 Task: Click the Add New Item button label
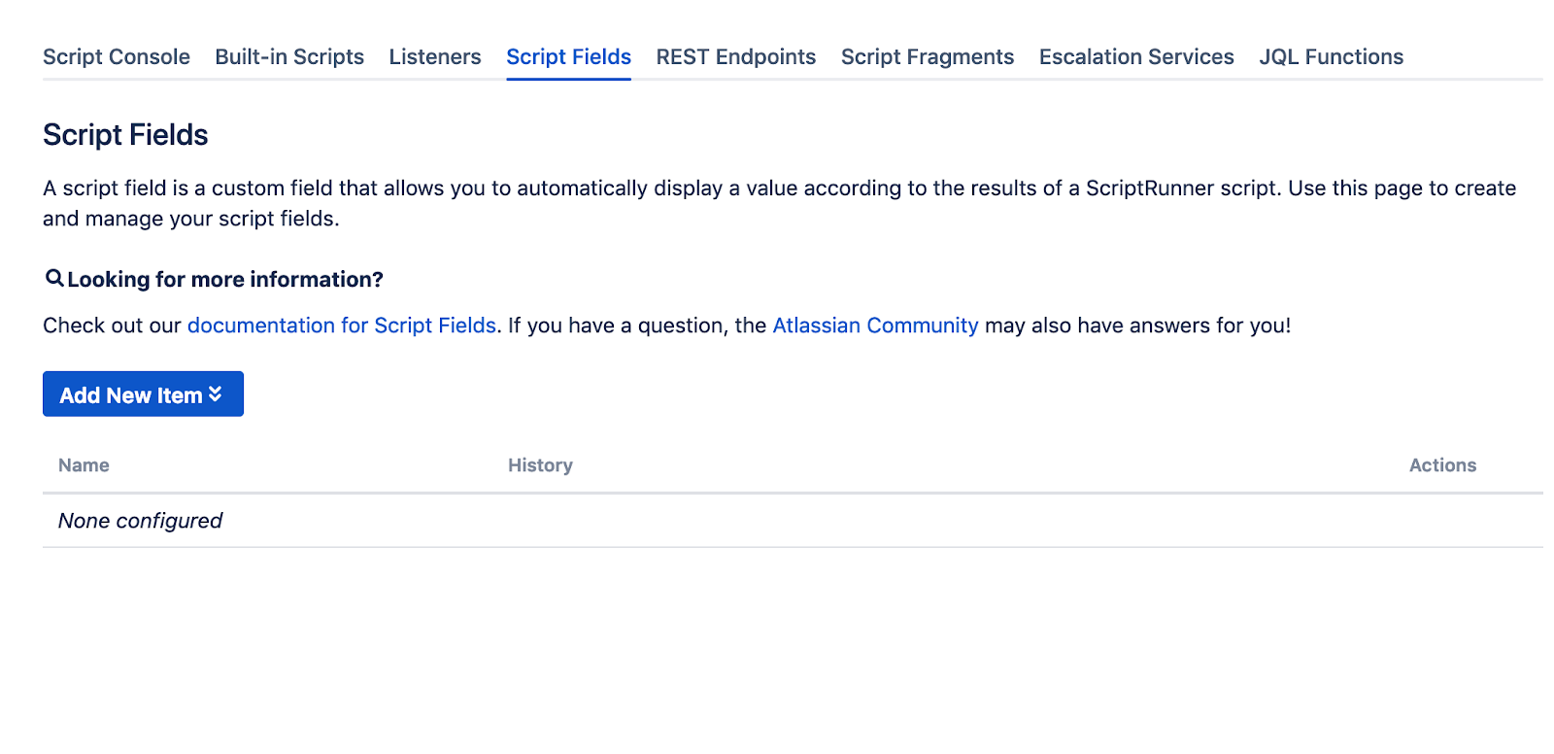[130, 395]
